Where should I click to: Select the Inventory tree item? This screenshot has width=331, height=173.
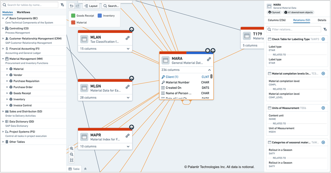[19, 99]
